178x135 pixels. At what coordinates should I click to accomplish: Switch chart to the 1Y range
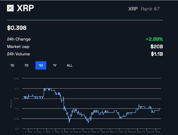tap(55, 65)
